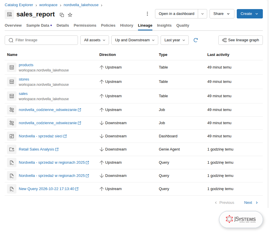Click the dashboard icon for Nordvella - sprzedaż sieci
Viewport: 269px width, 234px height.
click(12, 136)
